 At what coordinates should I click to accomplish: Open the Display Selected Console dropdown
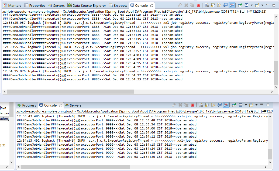tap(252, 5)
